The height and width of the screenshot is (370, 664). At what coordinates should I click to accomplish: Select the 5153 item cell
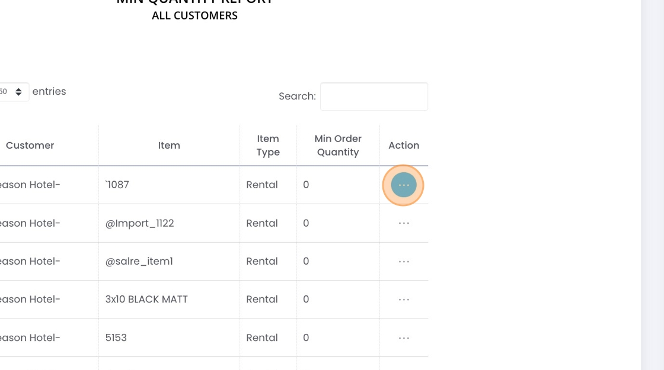tap(116, 337)
